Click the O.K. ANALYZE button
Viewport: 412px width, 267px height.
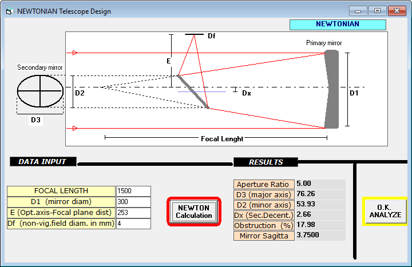386,211
